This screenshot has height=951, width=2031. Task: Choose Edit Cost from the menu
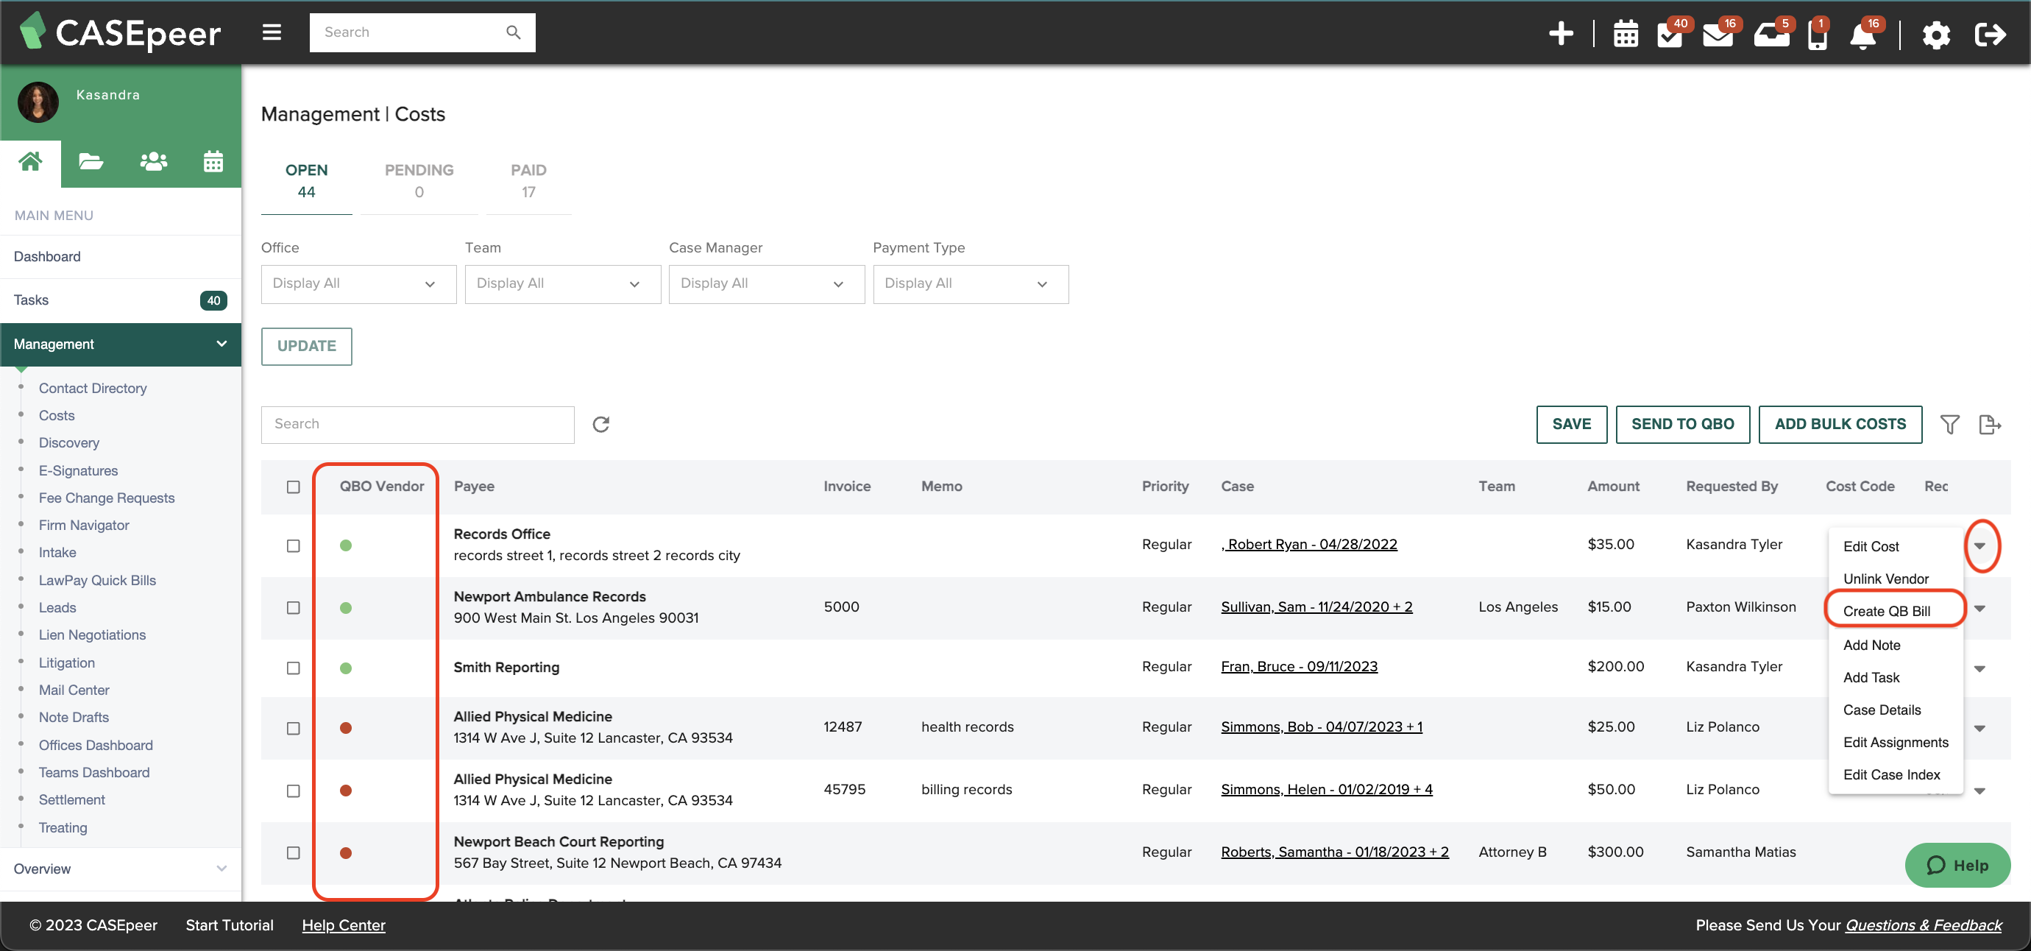coord(1871,546)
